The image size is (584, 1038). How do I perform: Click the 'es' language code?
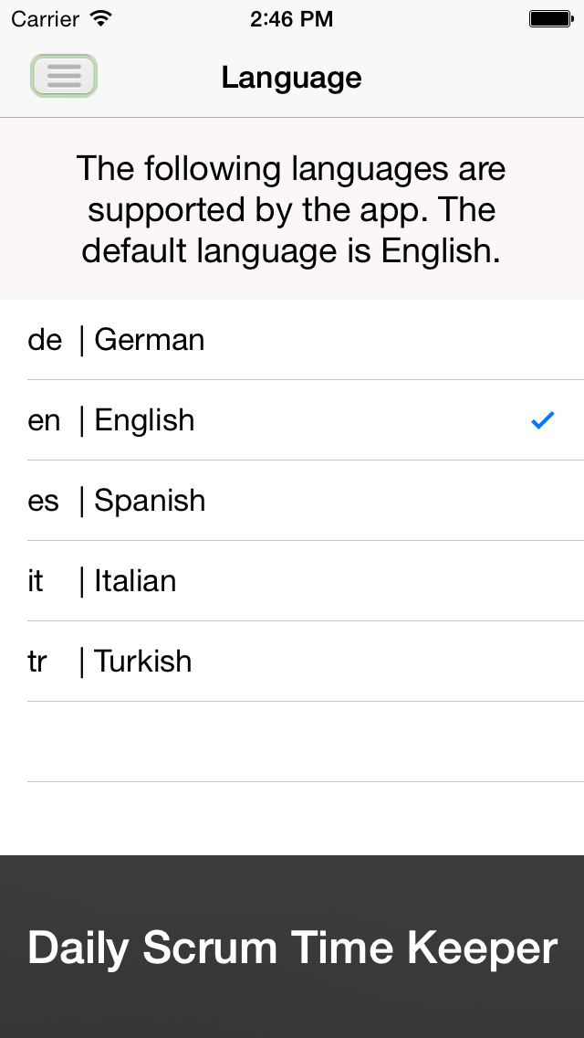click(43, 501)
